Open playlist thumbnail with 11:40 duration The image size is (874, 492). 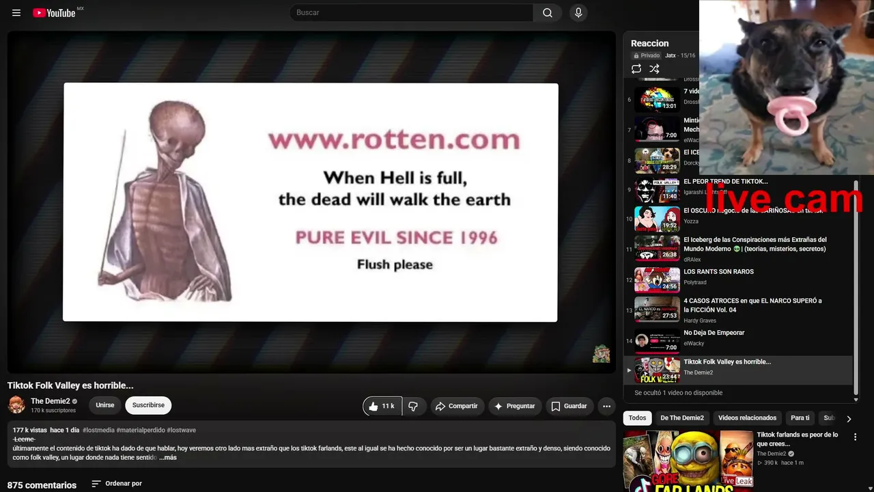point(657,190)
